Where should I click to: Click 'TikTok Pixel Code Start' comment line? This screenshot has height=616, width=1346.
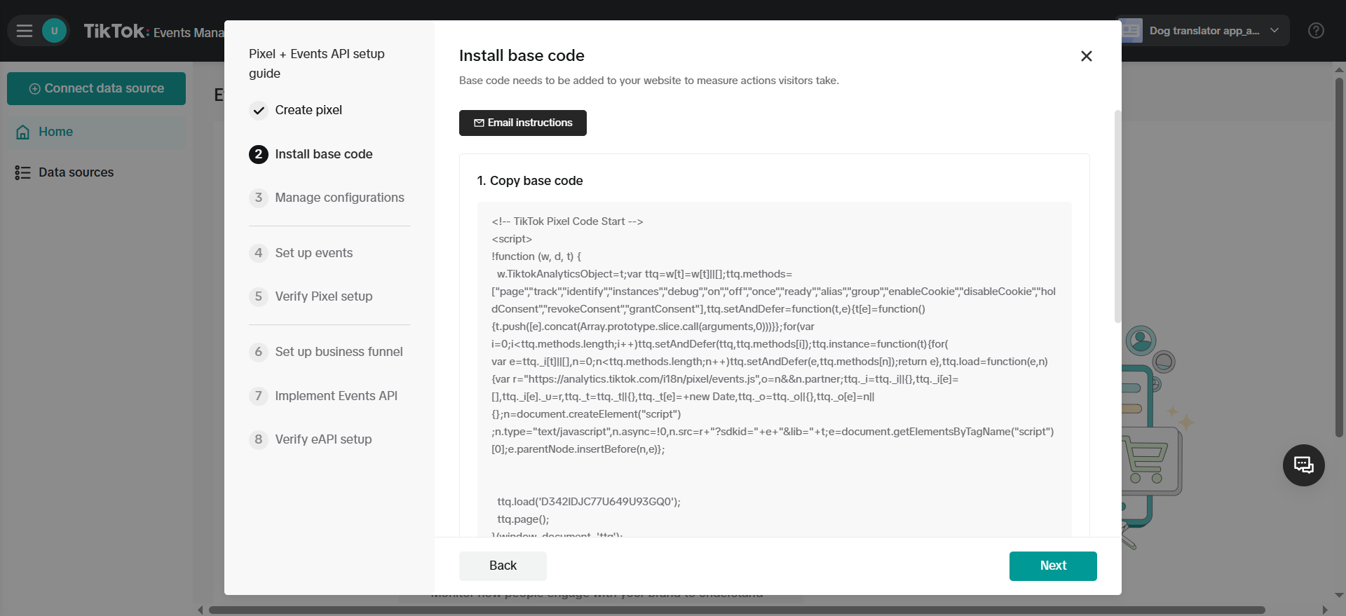[x=567, y=221]
